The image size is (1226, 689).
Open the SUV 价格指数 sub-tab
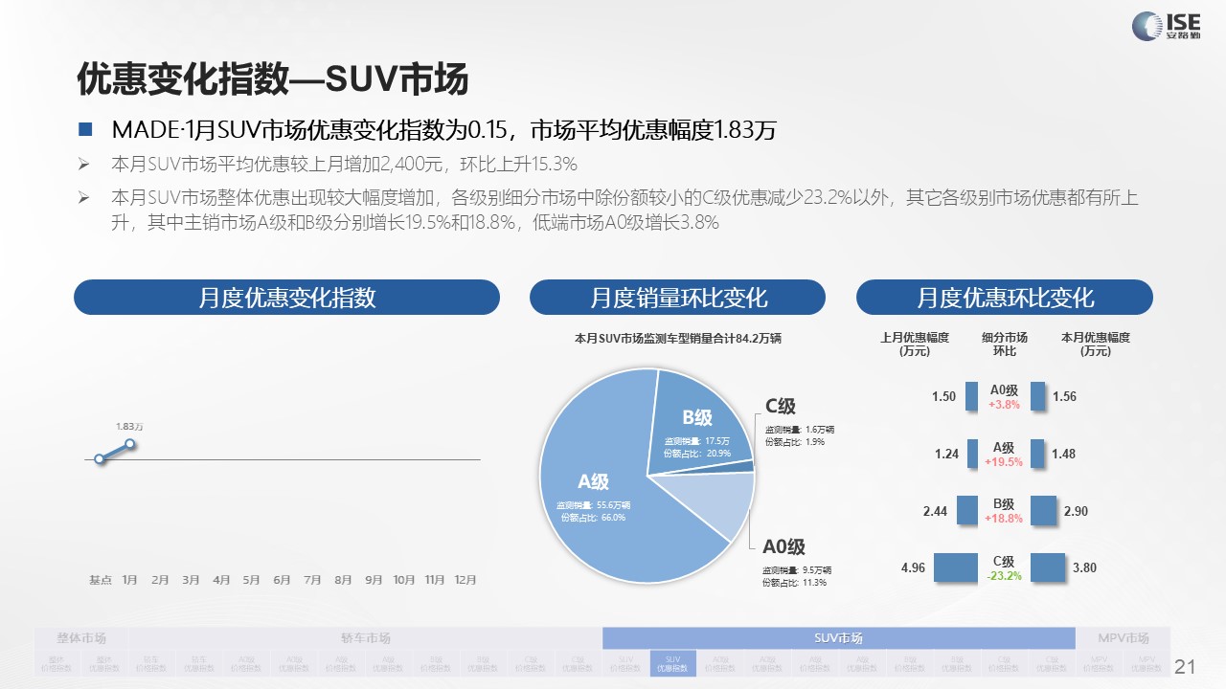(x=625, y=663)
